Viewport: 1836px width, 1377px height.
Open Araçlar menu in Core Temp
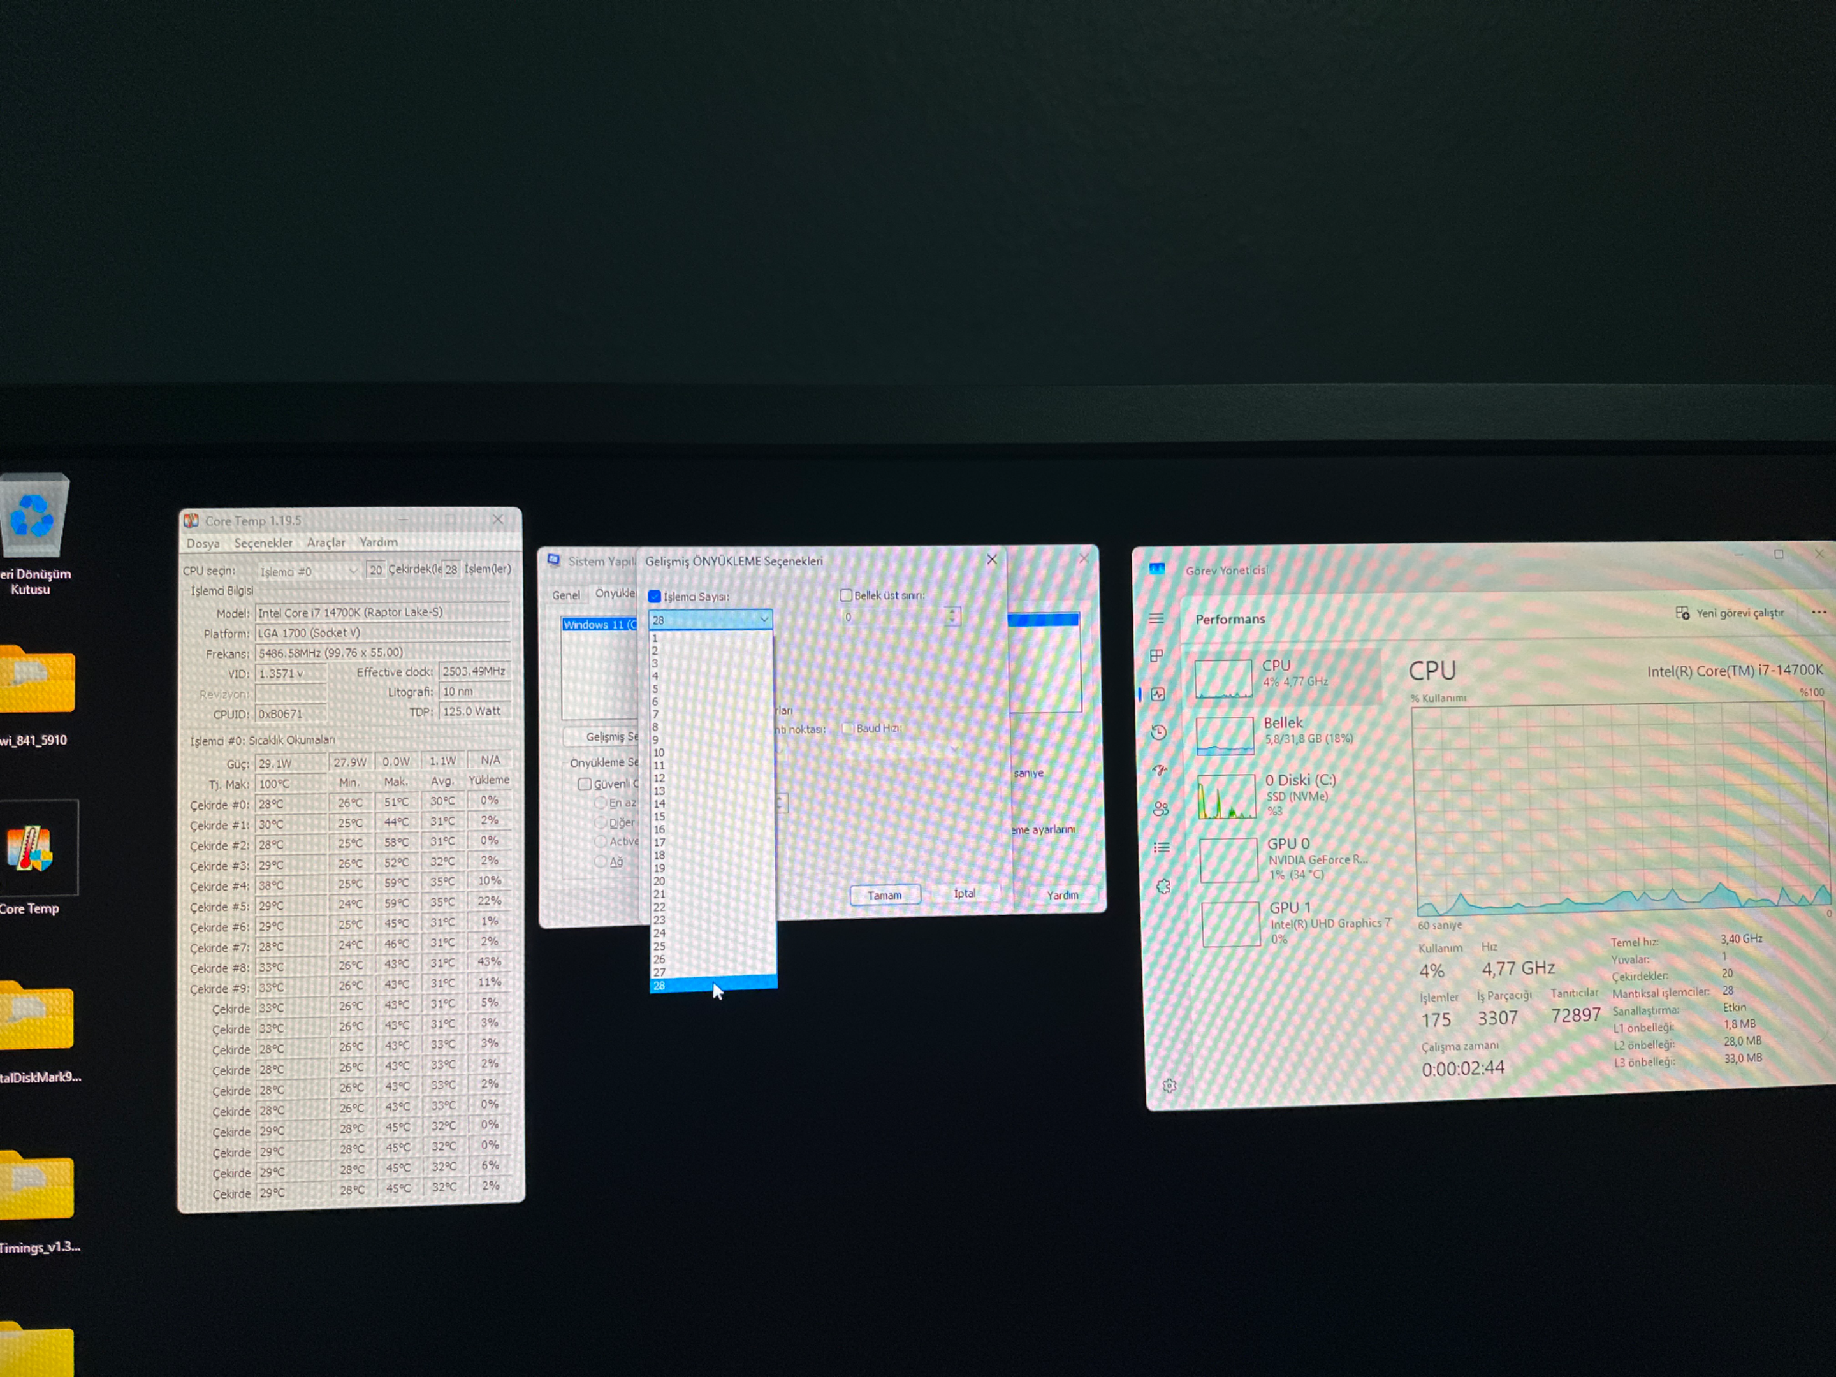326,542
